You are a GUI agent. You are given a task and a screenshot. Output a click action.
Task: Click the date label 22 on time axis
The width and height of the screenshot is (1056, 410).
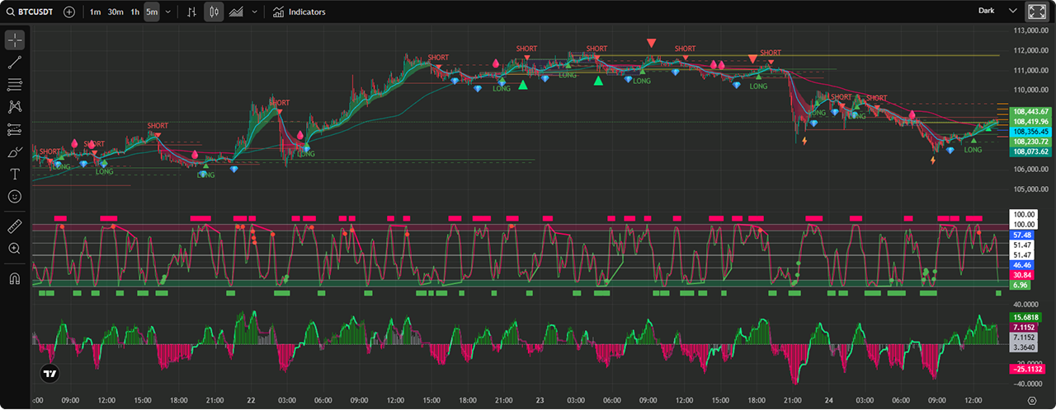[251, 400]
